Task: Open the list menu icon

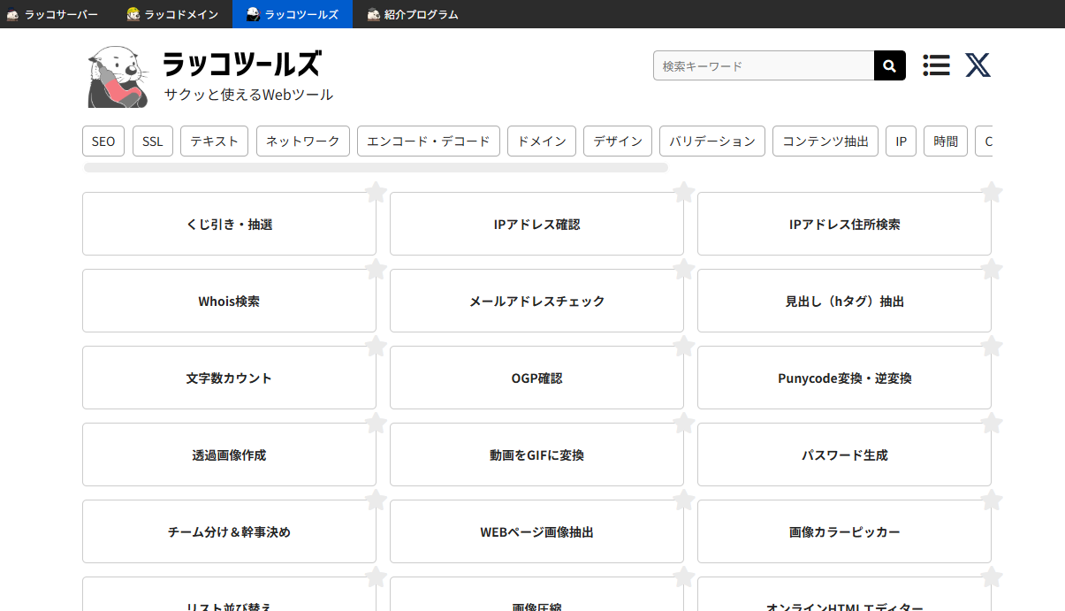Action: coord(936,65)
